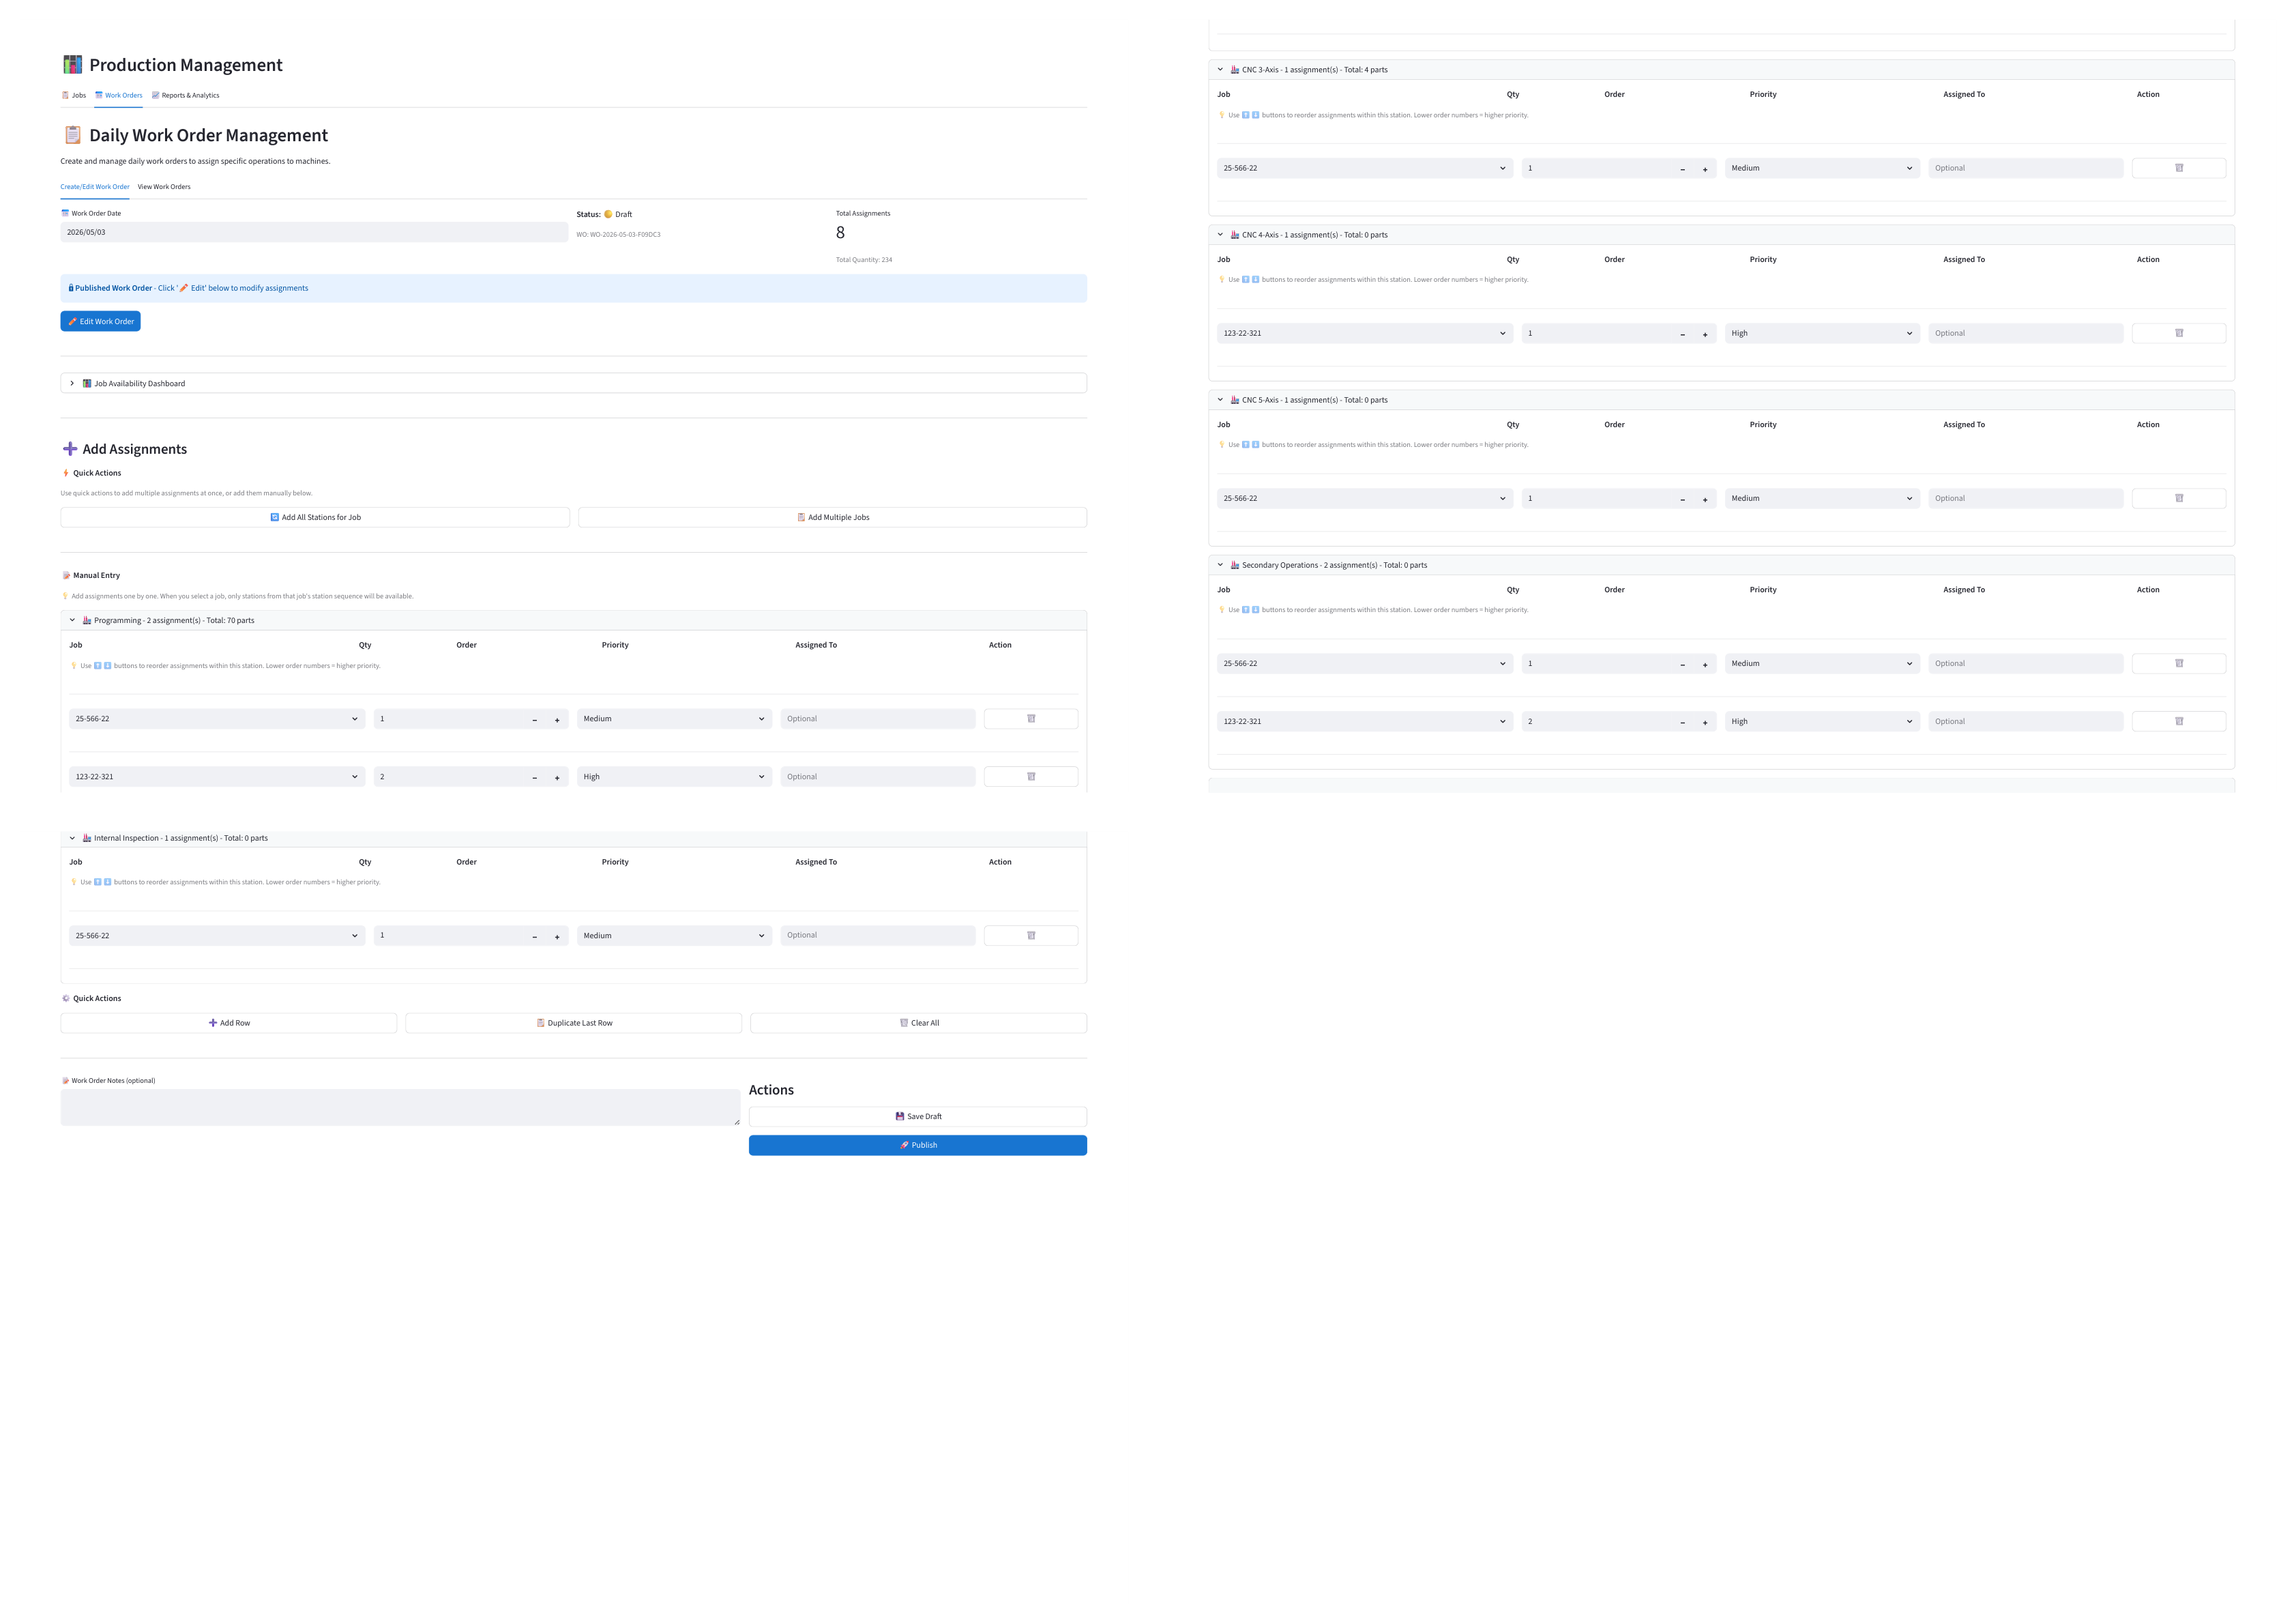
Task: Open priority dropdown for Programming 123-22-321 row
Action: (x=674, y=777)
